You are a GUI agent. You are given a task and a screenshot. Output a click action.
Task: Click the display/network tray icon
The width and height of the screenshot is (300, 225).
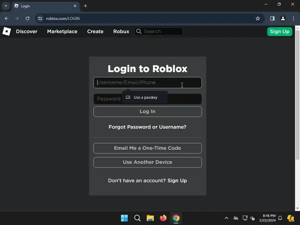pyautogui.click(x=245, y=218)
